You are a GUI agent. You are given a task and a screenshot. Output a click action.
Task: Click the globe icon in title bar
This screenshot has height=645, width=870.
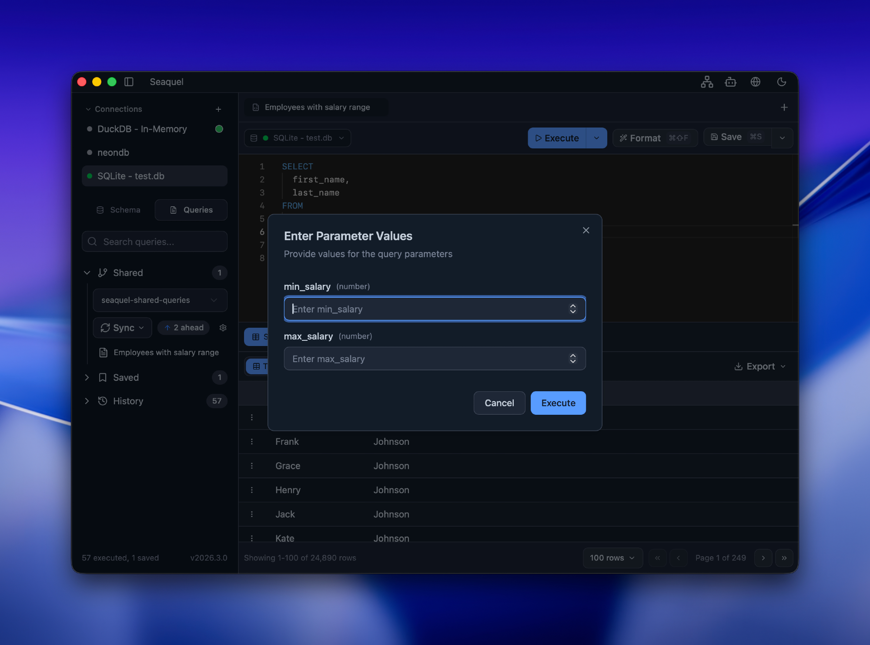(x=756, y=82)
